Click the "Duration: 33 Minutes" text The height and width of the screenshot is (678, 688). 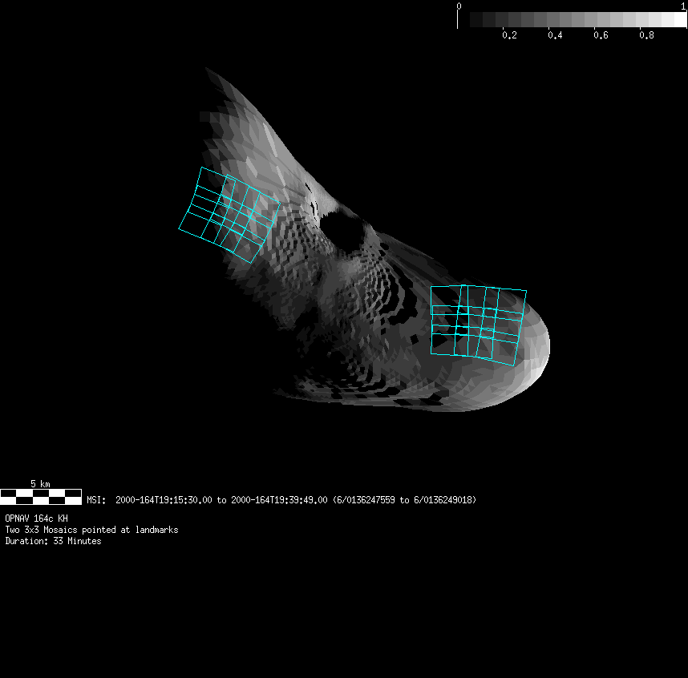click(x=53, y=541)
